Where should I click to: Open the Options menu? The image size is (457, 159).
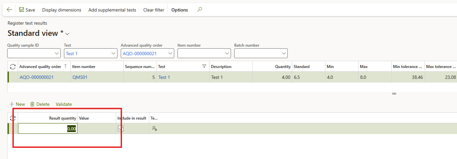coord(179,10)
